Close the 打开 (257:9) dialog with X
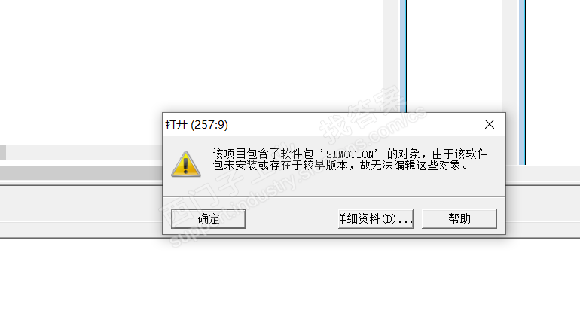 click(490, 124)
